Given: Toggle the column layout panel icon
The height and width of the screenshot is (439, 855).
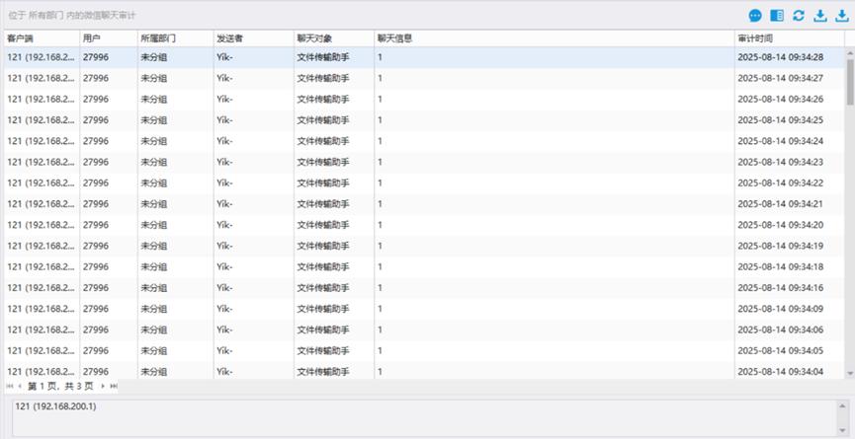Looking at the screenshot, I should pyautogui.click(x=777, y=16).
